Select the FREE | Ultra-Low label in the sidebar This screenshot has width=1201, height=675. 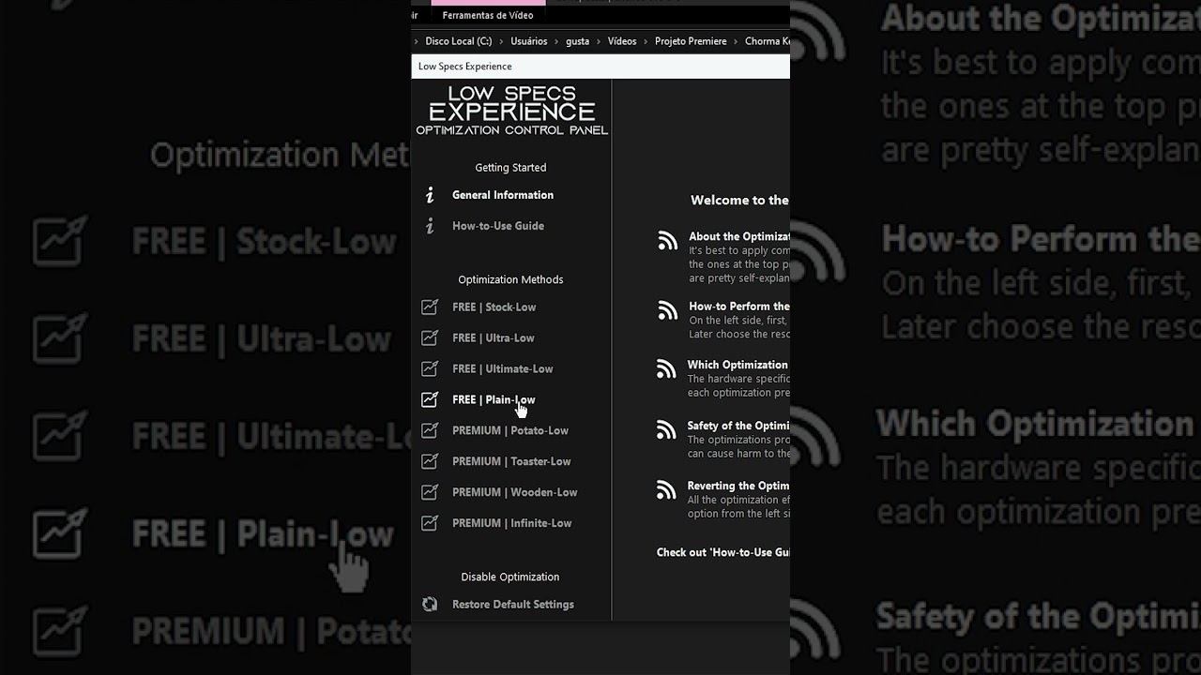[494, 337]
